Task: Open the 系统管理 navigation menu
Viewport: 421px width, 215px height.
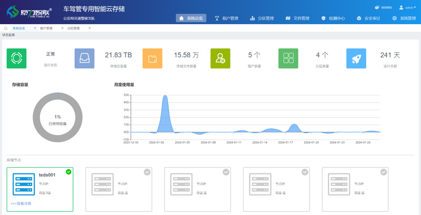Action: (404, 18)
